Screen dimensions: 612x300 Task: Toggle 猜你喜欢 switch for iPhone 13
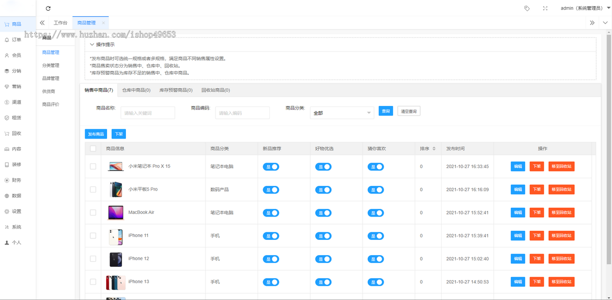[x=375, y=282]
